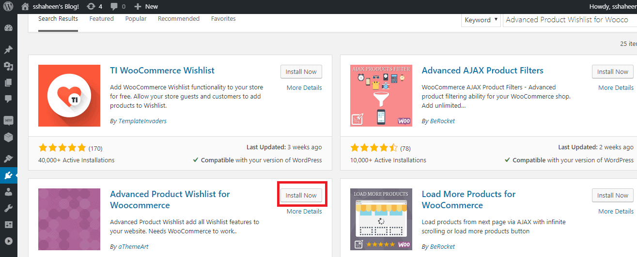The image size is (637, 257).
Task: Click the (170) ratings count
Action: [95, 148]
